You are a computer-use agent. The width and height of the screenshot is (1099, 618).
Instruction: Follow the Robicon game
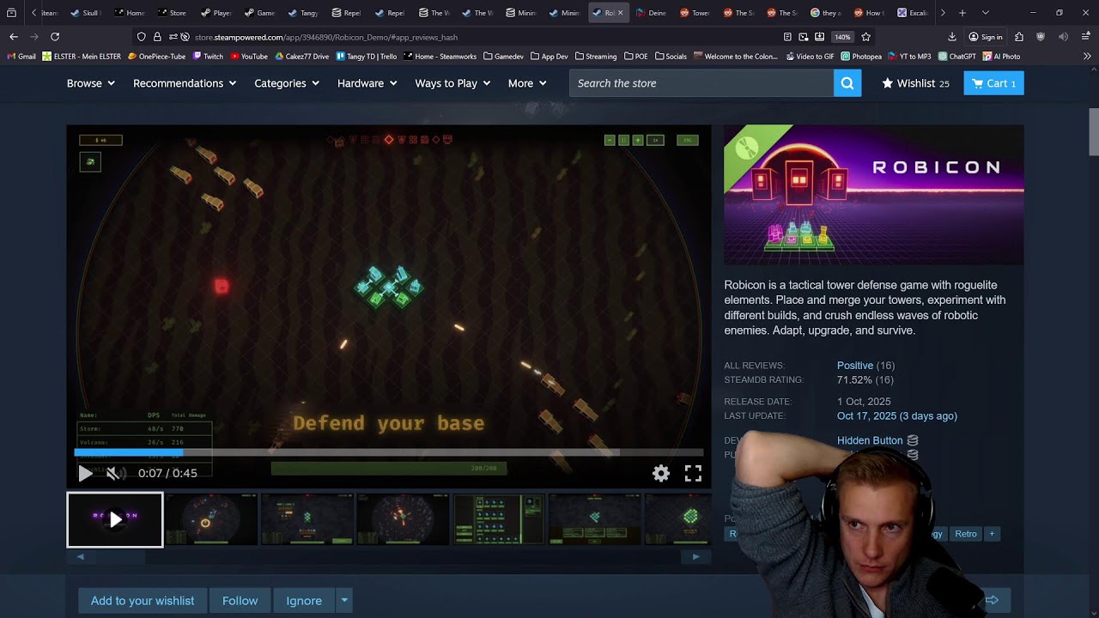click(240, 601)
